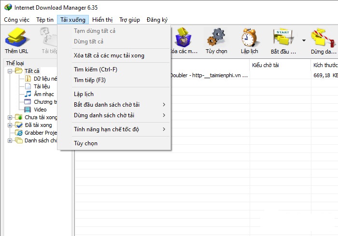This screenshot has width=338, height=236.
Task: Open dropdown arrow beside Bắt đầu button
Action: click(304, 41)
